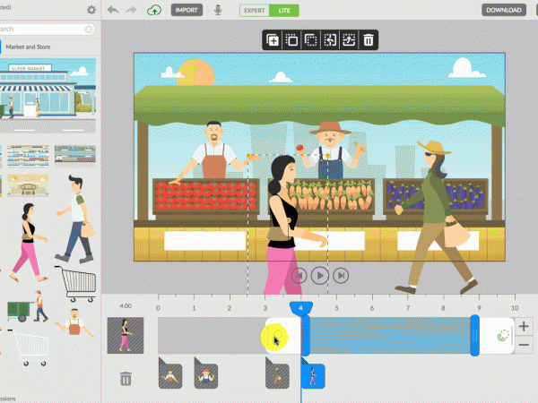Viewport: 538px width, 403px height.
Task: Click the add-item plus icon in canvas toolbar
Action: click(273, 39)
